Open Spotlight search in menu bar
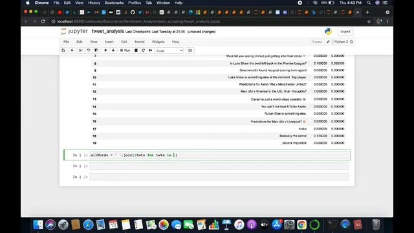The image size is (414, 233). pos(369,3)
